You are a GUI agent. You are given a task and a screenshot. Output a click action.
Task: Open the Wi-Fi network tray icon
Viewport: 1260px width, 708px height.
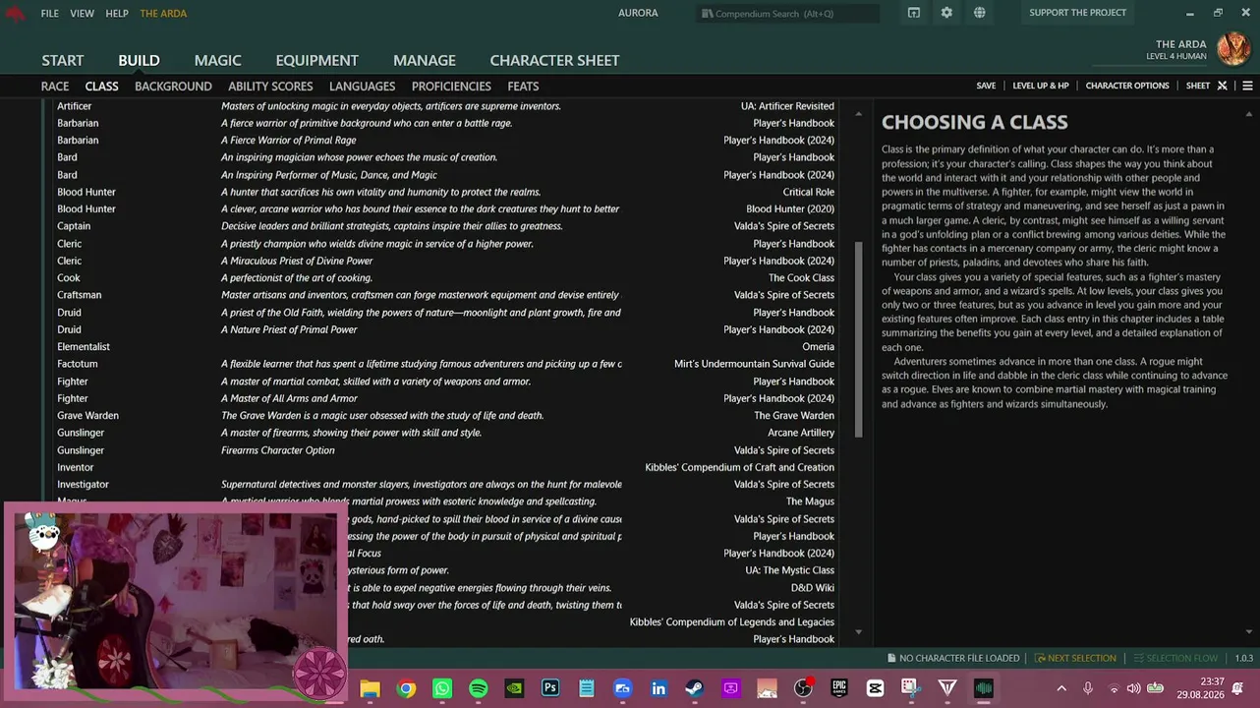coord(1114,688)
